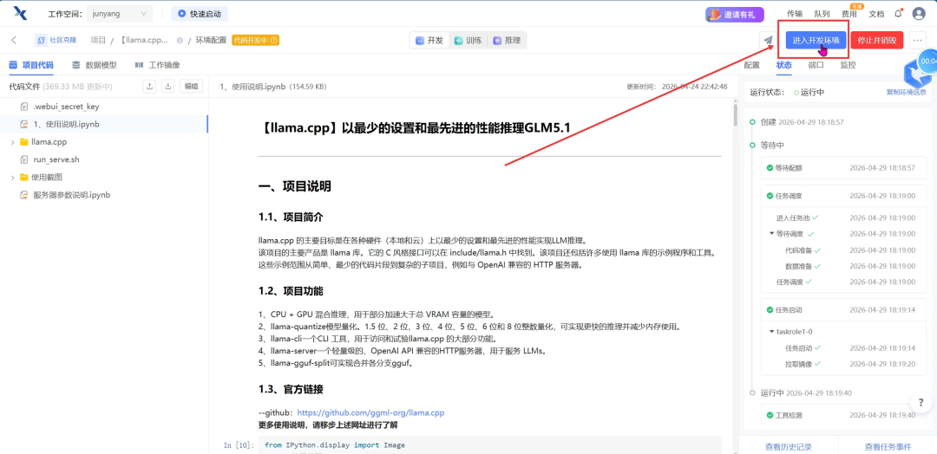
Task: Click the upload file icon
Action: [150, 87]
